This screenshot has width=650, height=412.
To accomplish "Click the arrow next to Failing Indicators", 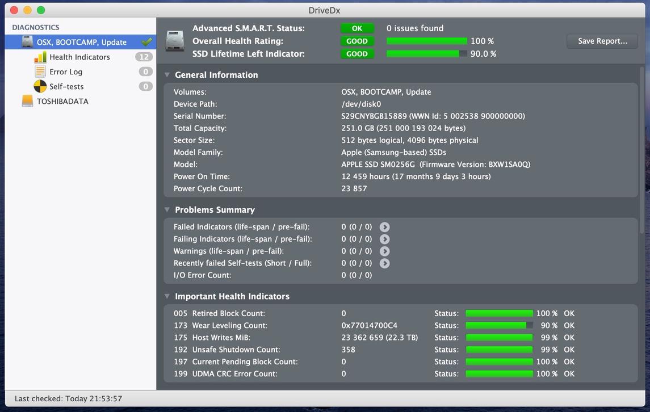I will tap(385, 239).
